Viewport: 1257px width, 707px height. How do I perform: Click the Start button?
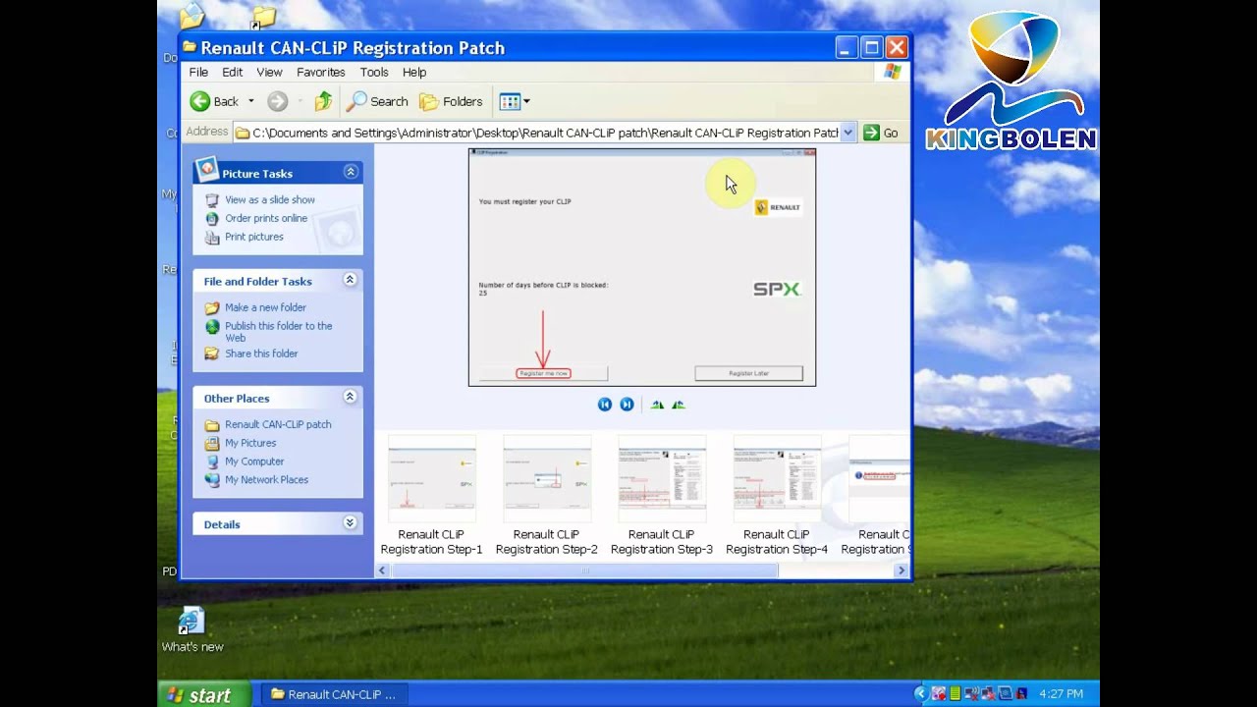coord(204,694)
